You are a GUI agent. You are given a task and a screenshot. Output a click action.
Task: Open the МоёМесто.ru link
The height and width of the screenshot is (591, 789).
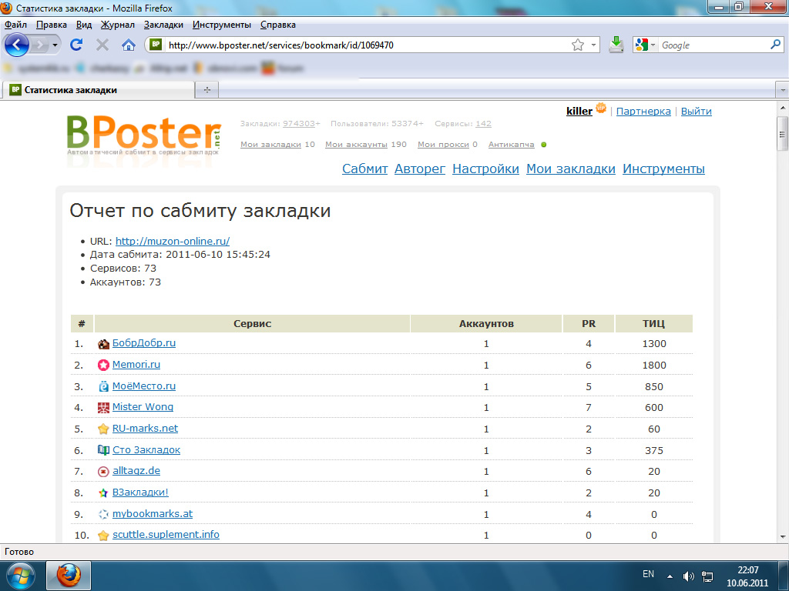coord(144,386)
